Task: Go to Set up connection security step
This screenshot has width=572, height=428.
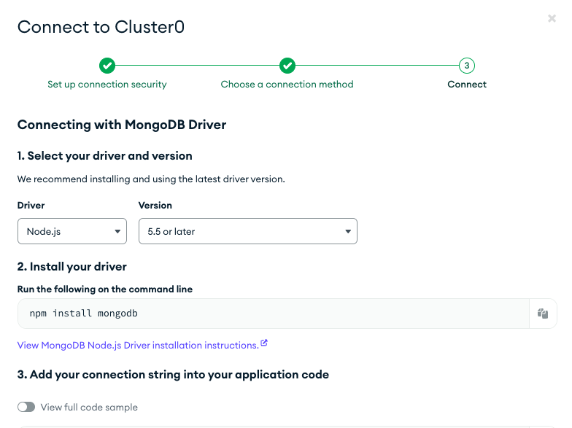Action: click(107, 85)
